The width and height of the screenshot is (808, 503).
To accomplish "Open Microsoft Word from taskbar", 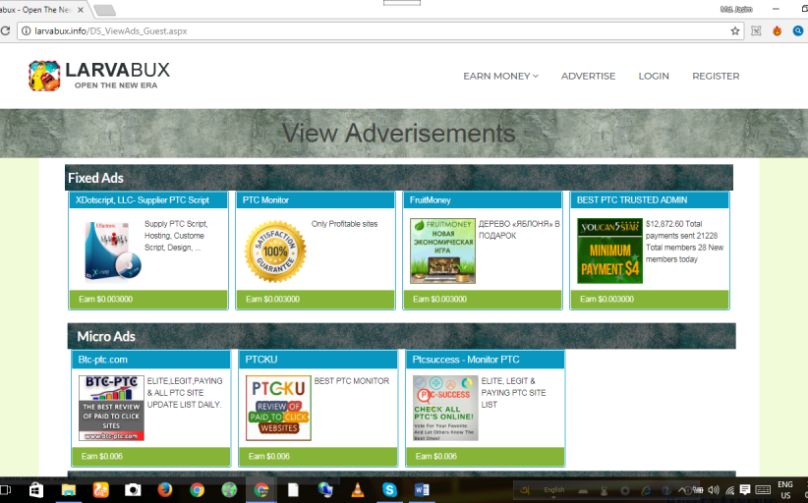I will (x=423, y=489).
